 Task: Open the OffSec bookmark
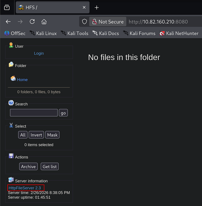[14, 33]
